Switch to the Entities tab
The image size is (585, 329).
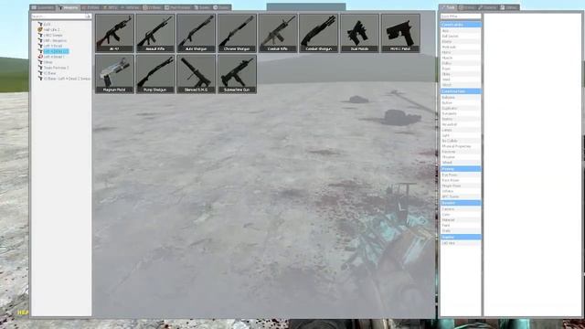click(90, 7)
